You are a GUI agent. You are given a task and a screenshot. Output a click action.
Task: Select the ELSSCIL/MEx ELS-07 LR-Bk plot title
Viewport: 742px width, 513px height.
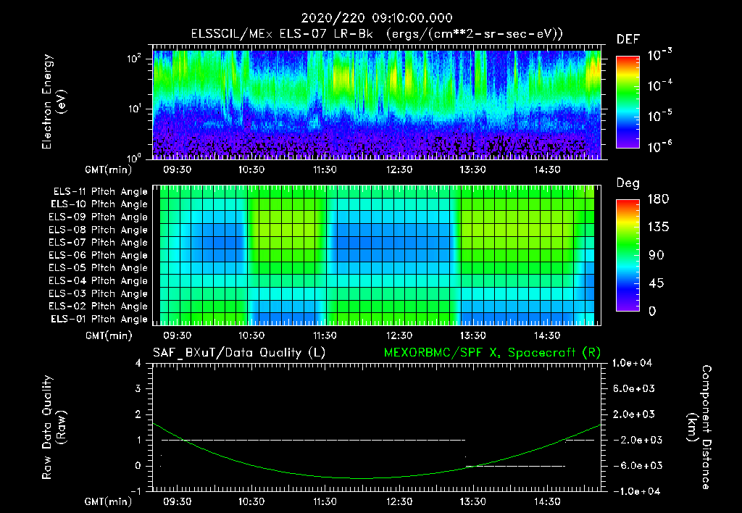[377, 34]
